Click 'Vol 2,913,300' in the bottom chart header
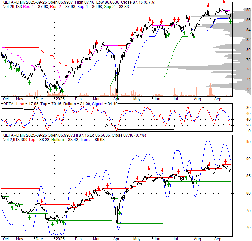This screenshot has height=241, width=252. [15, 140]
